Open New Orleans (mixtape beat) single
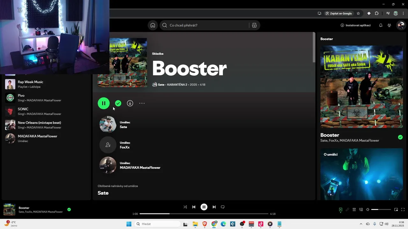The height and width of the screenshot is (229, 408). [46, 125]
